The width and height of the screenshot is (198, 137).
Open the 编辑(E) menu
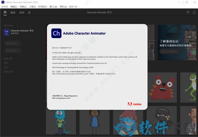(14, 7)
